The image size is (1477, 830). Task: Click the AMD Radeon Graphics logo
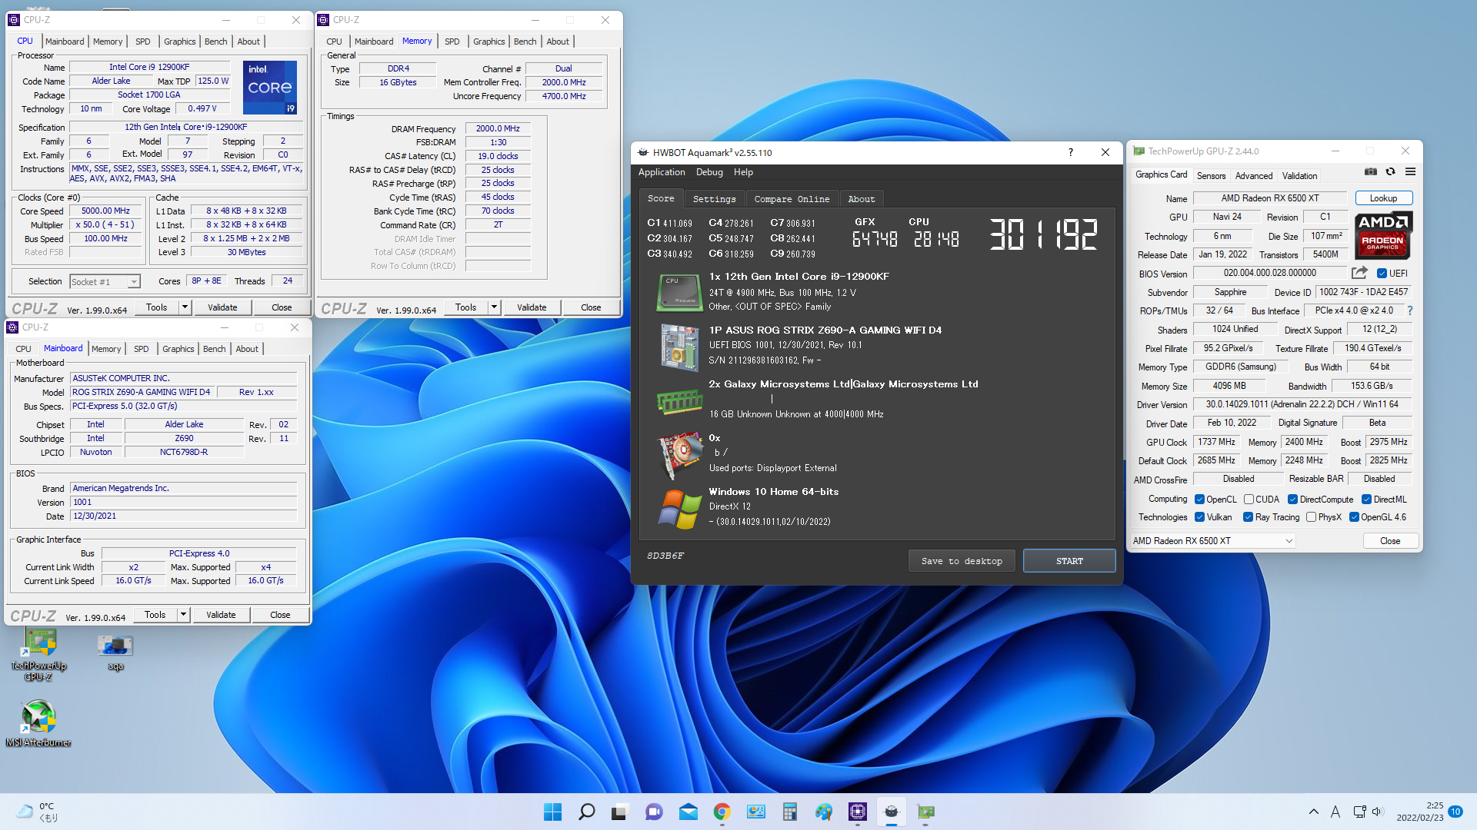(x=1382, y=234)
